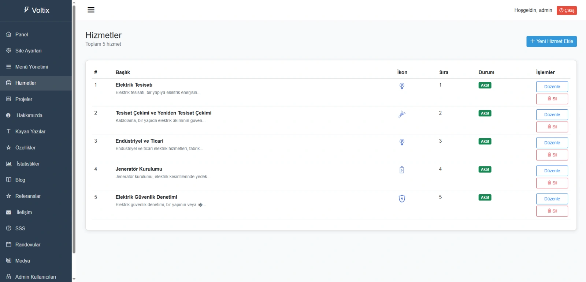Click the envelope icon beside İletişim
This screenshot has height=282, width=586.
click(x=9, y=212)
